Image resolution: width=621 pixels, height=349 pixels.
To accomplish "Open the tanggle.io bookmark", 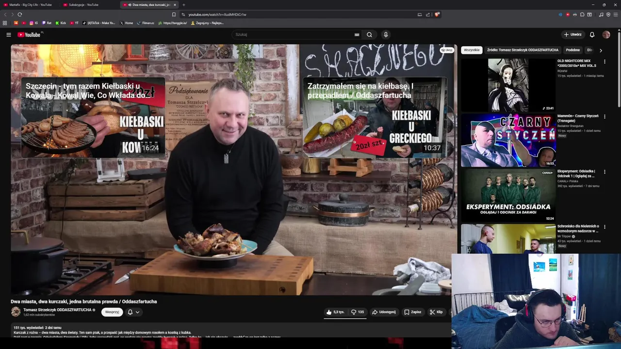I will tap(172, 23).
